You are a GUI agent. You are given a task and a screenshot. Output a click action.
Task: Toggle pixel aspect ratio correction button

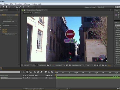(x=95, y=65)
